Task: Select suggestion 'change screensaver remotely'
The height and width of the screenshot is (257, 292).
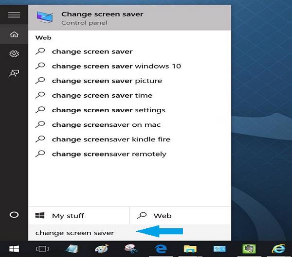Action: click(x=129, y=154)
